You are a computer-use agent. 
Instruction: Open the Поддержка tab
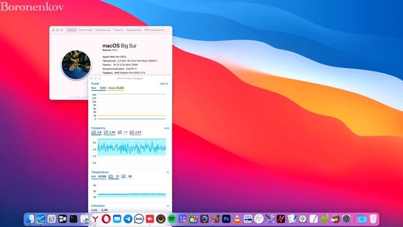tap(133, 30)
